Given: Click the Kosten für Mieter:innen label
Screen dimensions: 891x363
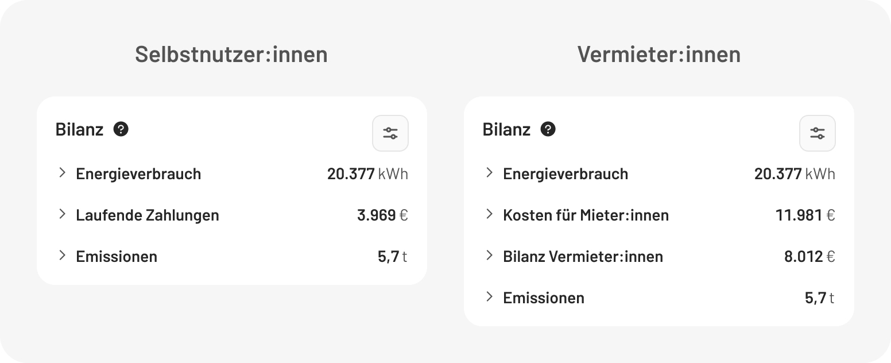Looking at the screenshot, I should tap(586, 215).
